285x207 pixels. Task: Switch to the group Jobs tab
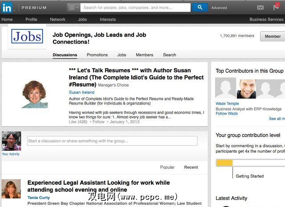click(x=122, y=55)
